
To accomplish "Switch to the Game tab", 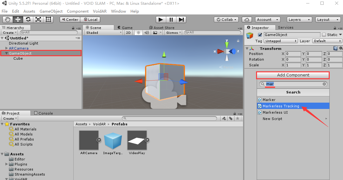I will point(125,28).
